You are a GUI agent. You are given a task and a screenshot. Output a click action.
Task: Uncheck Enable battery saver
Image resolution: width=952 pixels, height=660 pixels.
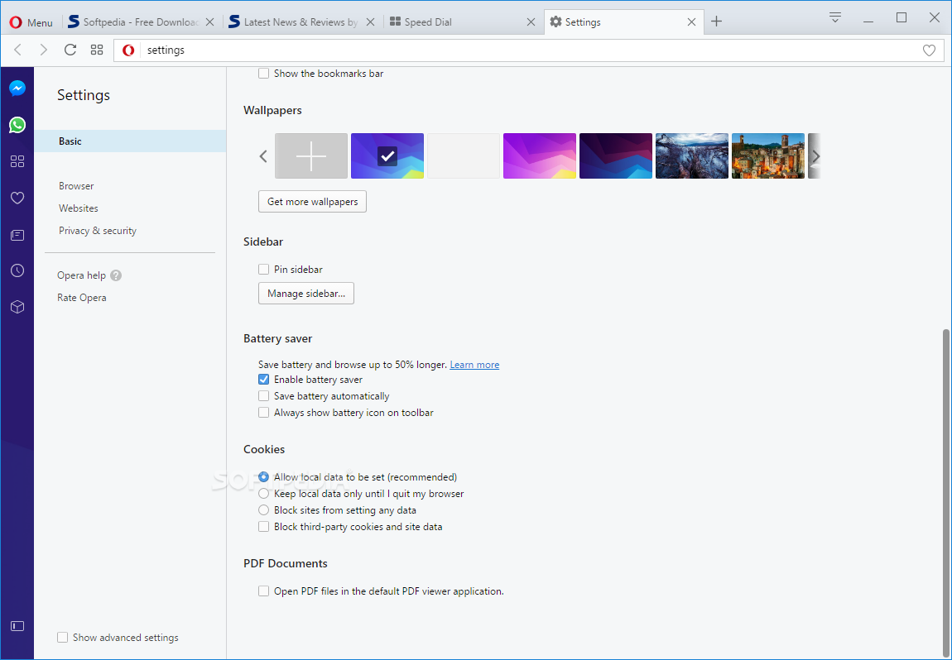263,380
